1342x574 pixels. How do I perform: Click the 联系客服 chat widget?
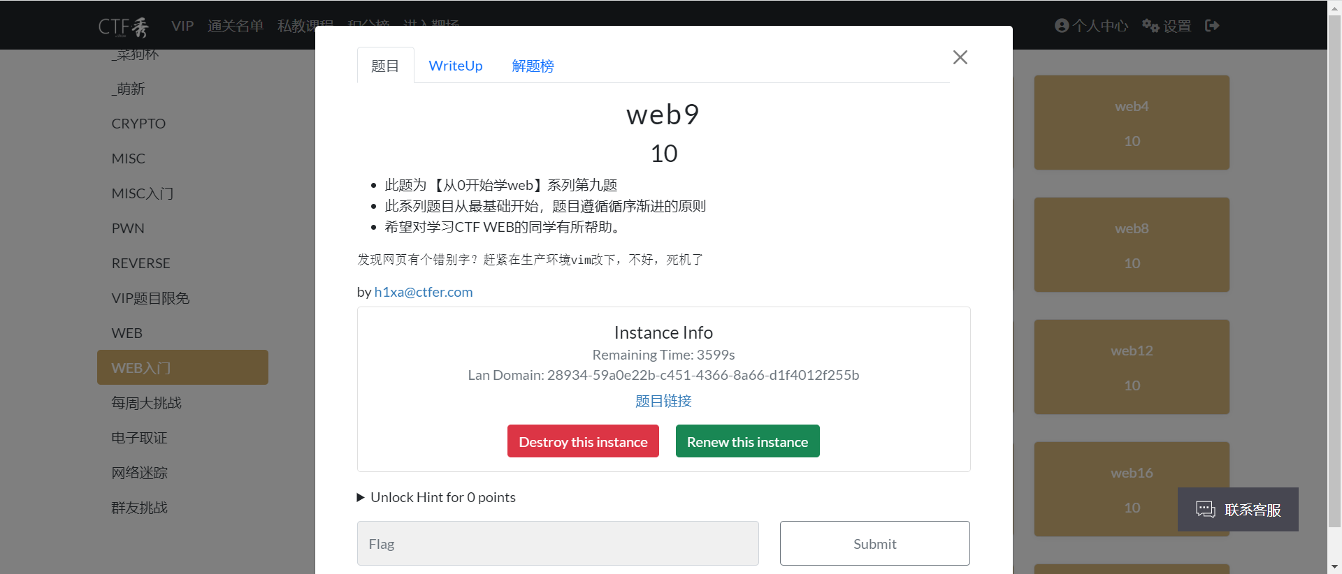coord(1238,509)
